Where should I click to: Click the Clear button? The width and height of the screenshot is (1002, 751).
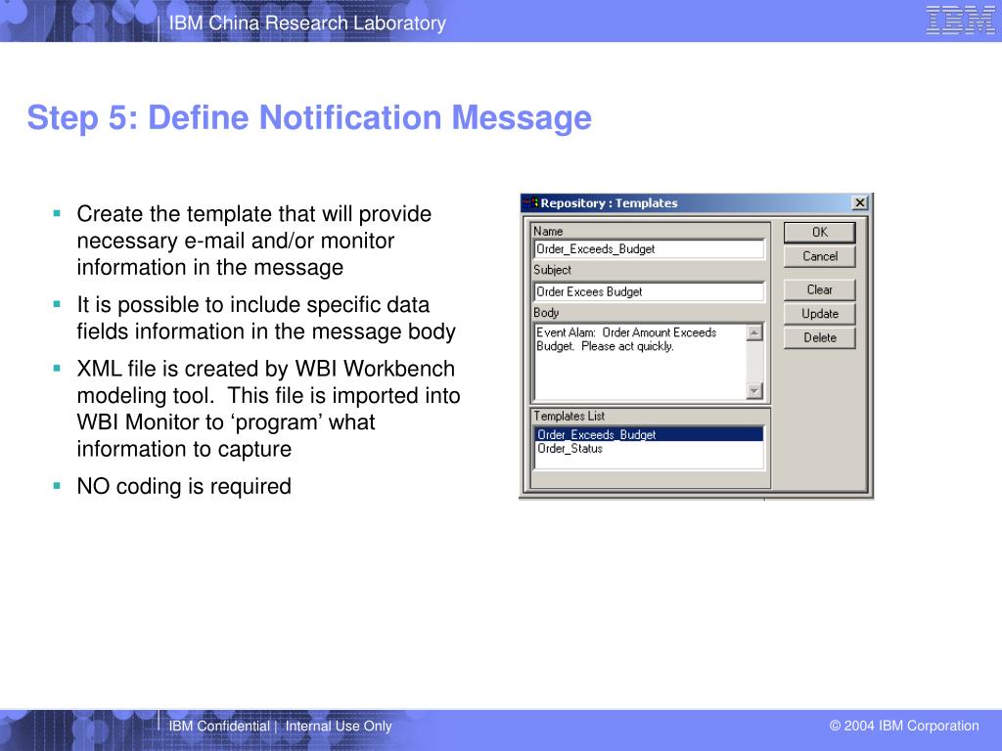[819, 289]
